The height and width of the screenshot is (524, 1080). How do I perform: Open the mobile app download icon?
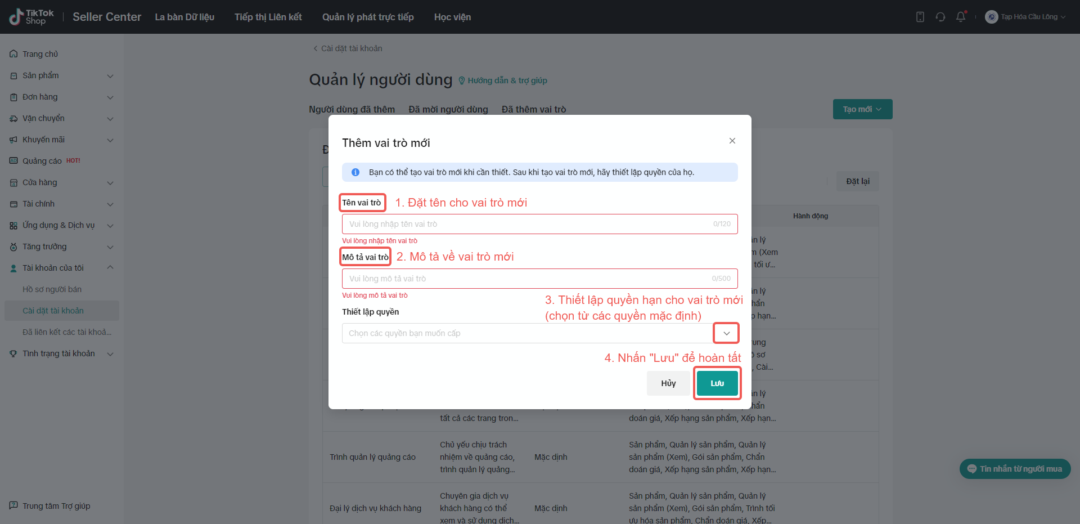tap(920, 17)
